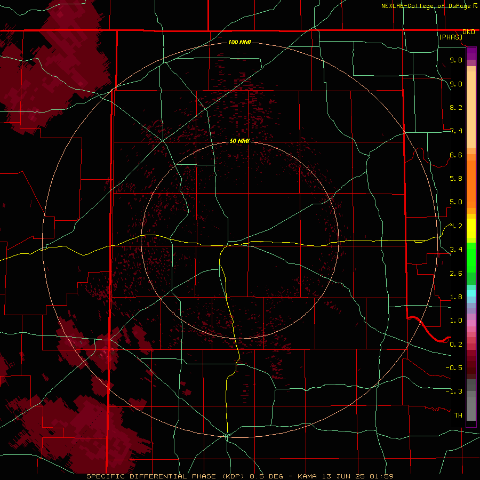Click the TH threshold label
480x480 pixels.
coord(458,415)
